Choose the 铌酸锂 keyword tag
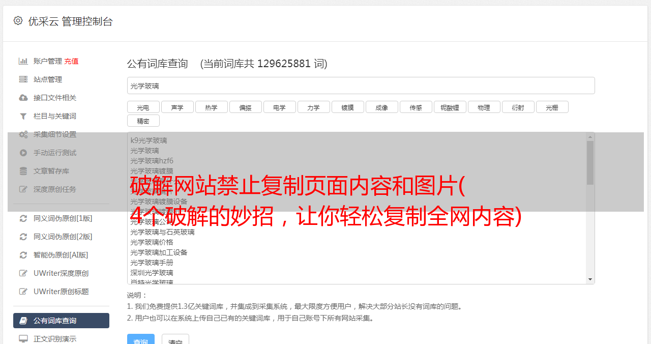 450,107
